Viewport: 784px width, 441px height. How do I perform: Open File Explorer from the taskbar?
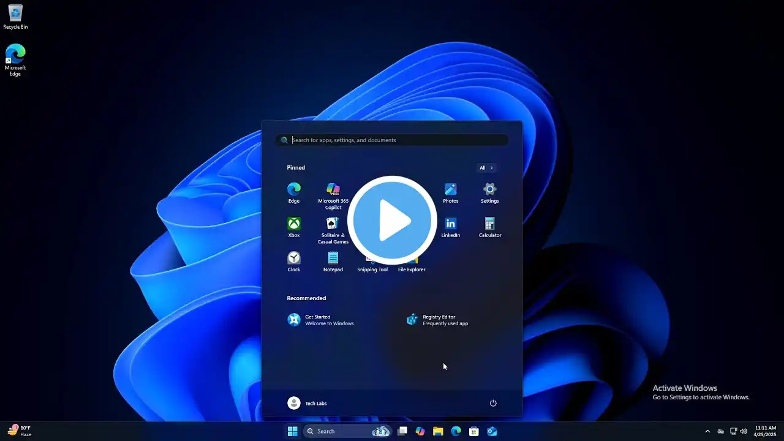click(x=438, y=431)
